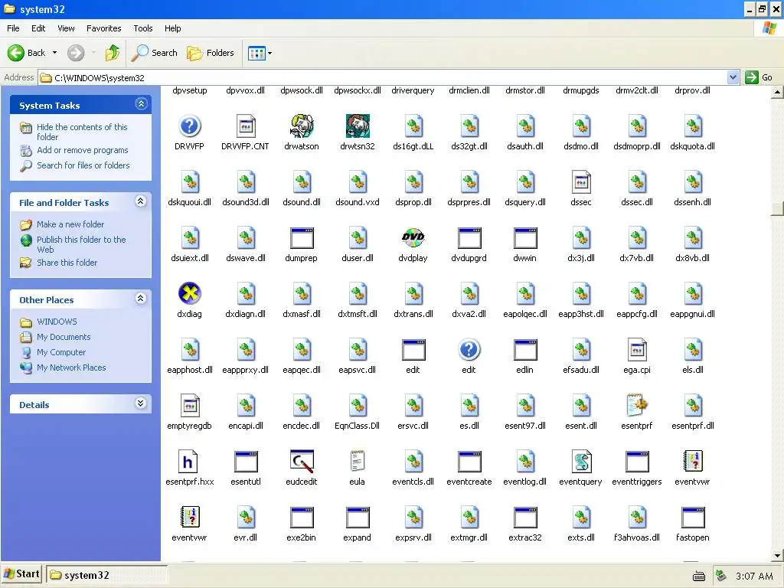Click Make a new folder link
The width and height of the screenshot is (784, 588).
point(70,224)
